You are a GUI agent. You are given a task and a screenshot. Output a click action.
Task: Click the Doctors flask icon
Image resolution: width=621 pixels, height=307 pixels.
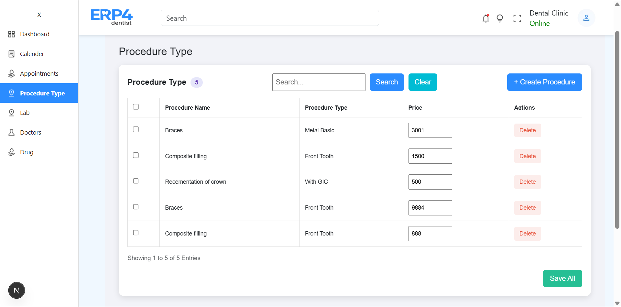coord(12,133)
